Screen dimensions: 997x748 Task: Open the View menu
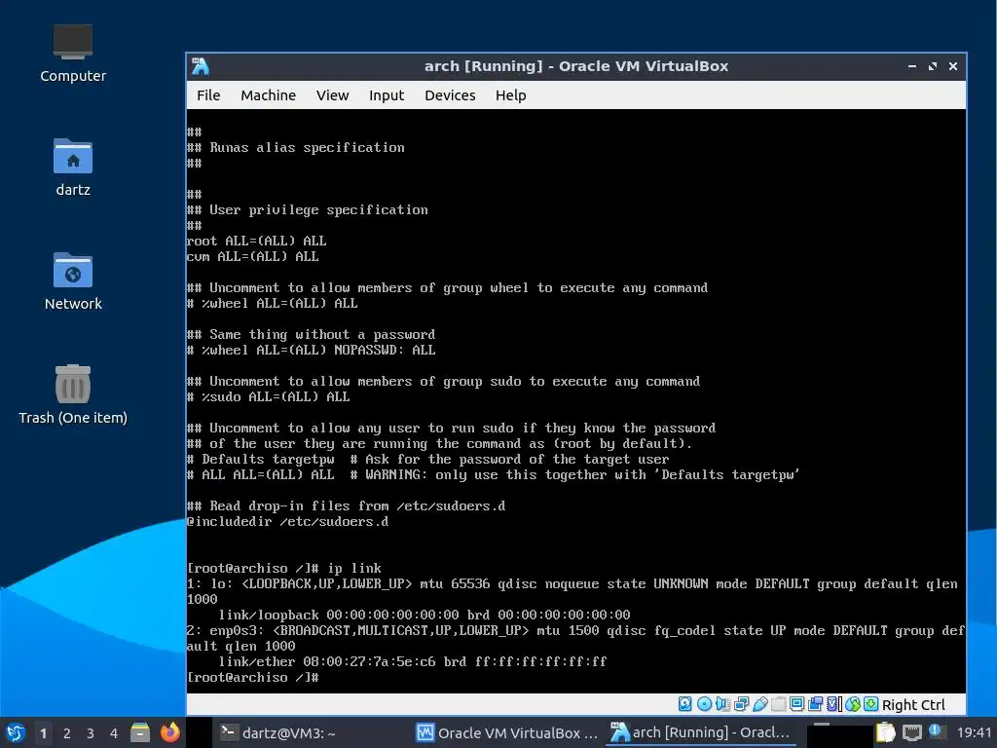333,95
